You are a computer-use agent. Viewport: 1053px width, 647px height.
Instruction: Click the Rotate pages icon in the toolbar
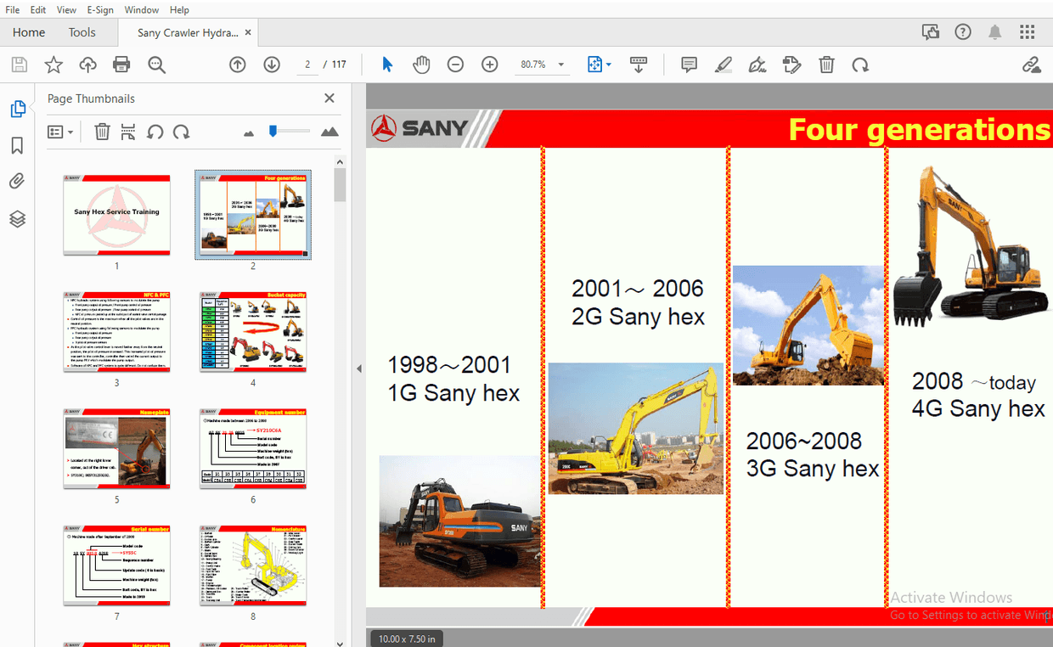coord(860,64)
